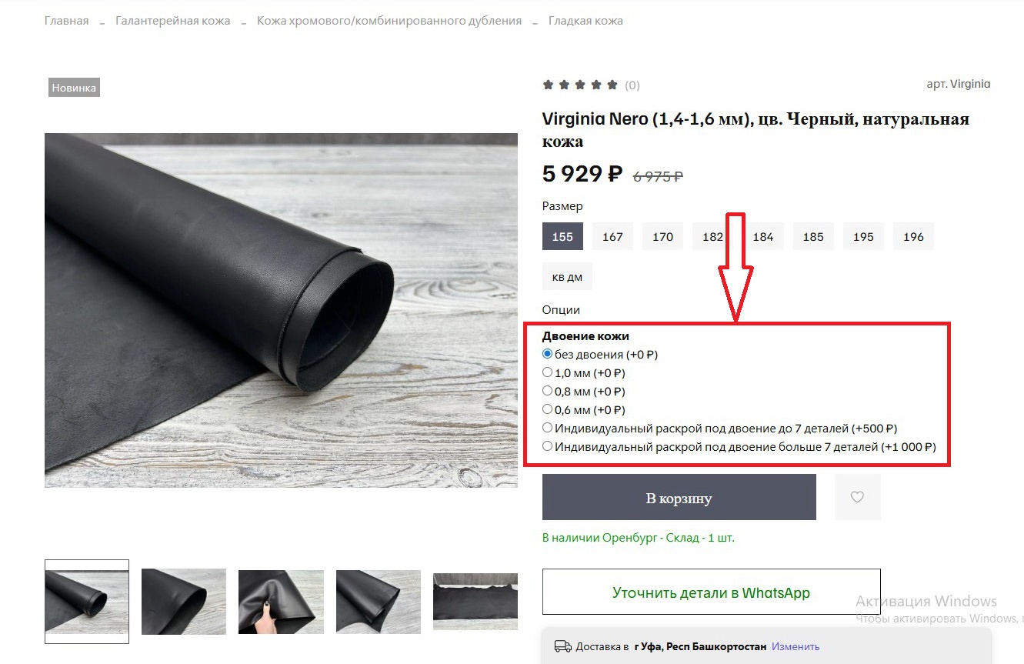
Task: Select size 196
Action: (x=913, y=237)
